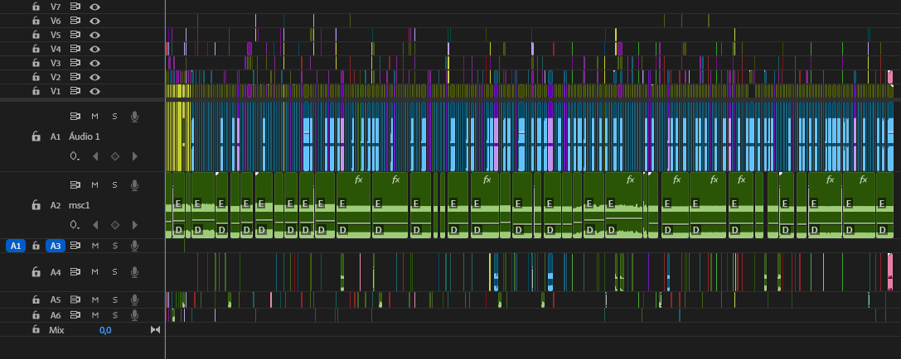Target video track V3 label
Viewport: 901px width, 359px height.
(56, 63)
